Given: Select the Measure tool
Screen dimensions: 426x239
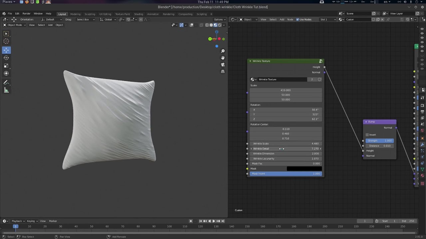Looking at the screenshot, I should pos(6,90).
